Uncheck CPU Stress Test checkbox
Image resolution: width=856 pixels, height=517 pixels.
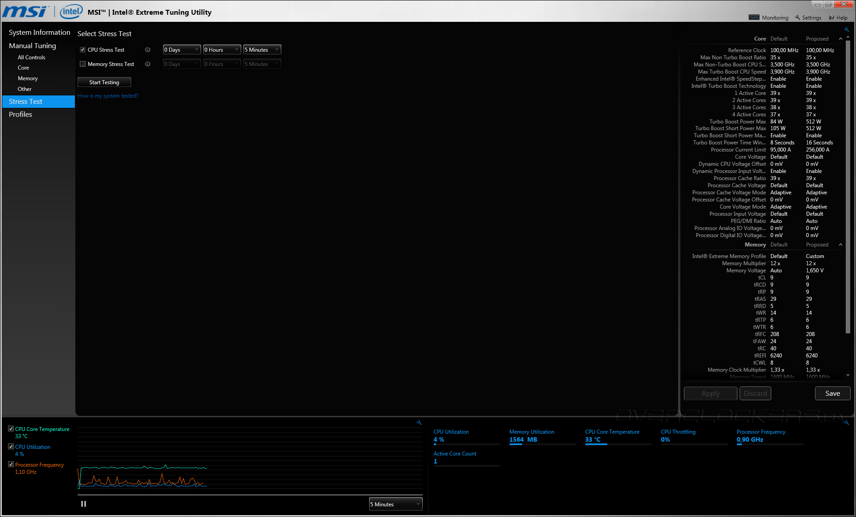82,50
